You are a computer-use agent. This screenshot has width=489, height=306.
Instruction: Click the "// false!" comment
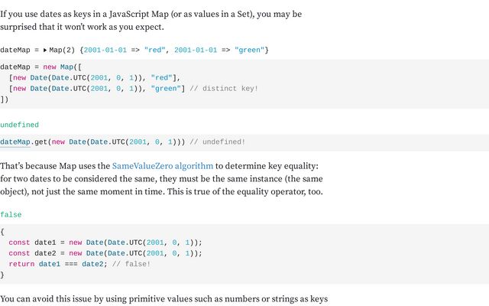(x=131, y=264)
